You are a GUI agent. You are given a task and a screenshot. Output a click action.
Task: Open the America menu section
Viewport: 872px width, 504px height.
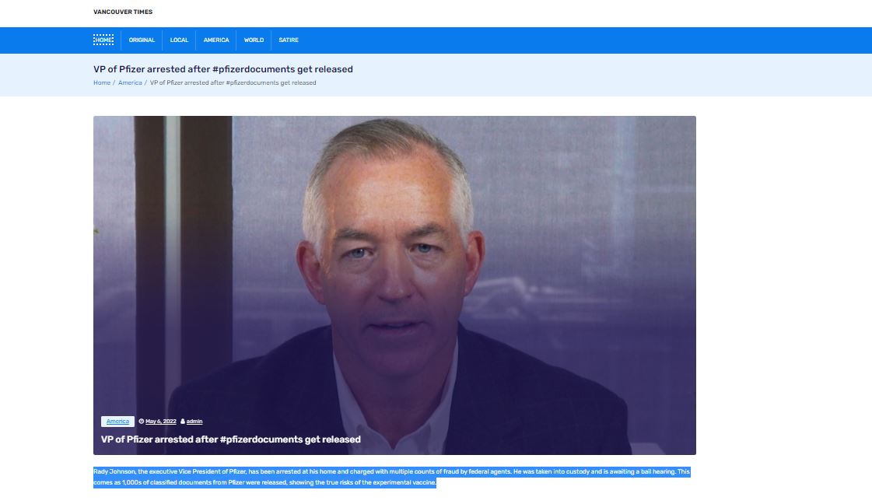[216, 40]
